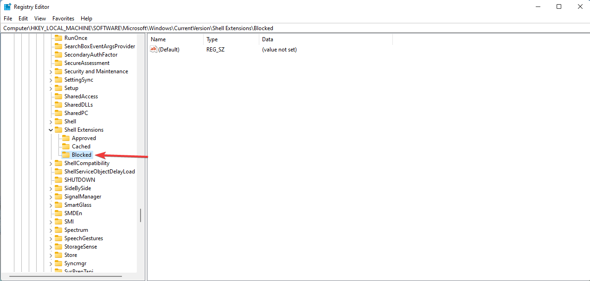Viewport: 590px width, 281px height.
Task: Select the RunOnce folder icon
Action: click(58, 38)
